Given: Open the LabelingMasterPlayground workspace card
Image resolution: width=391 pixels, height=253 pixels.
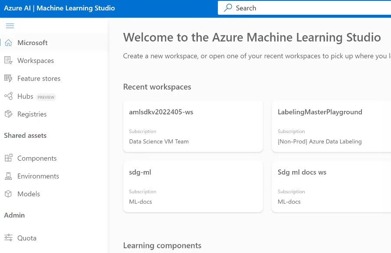Looking at the screenshot, I should 332,126.
